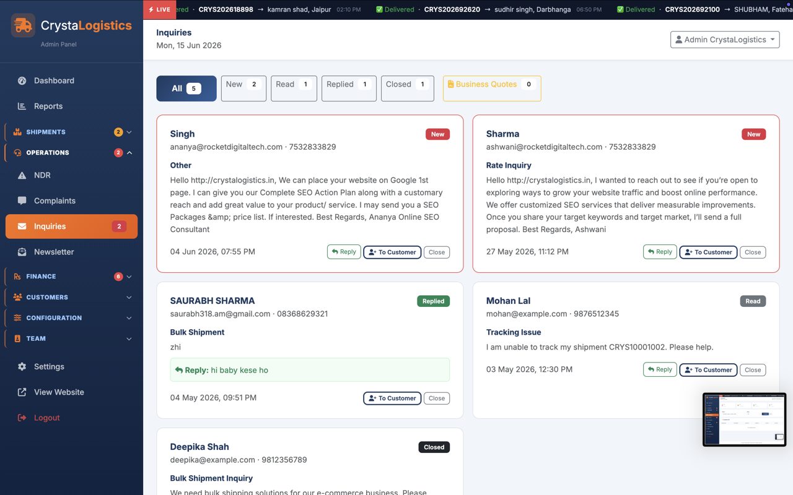Viewport: 793px width, 495px height.
Task: Select the Replied inquiries filter tab
Action: point(349,88)
